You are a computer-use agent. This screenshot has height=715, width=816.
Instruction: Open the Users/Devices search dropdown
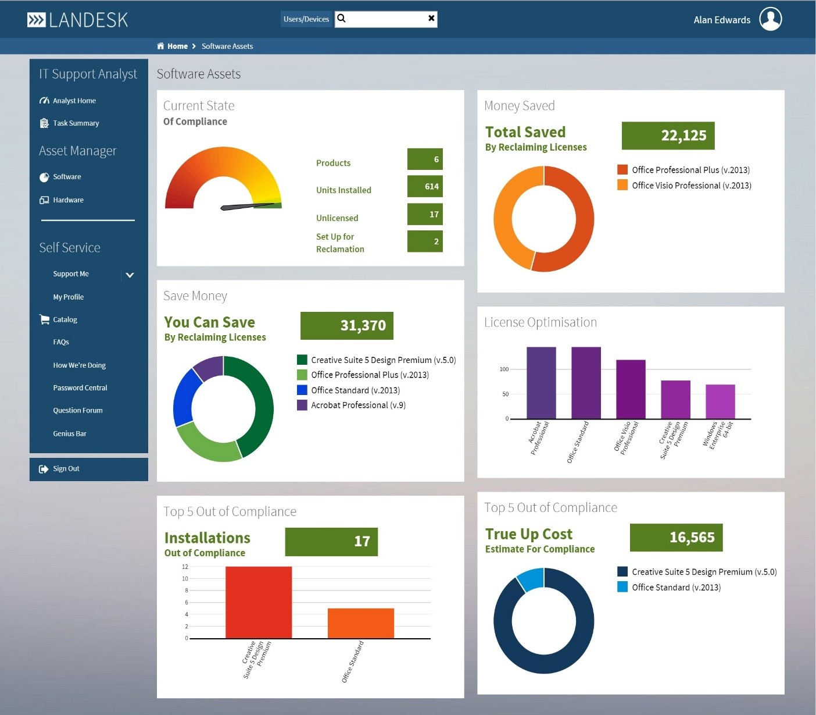point(306,19)
